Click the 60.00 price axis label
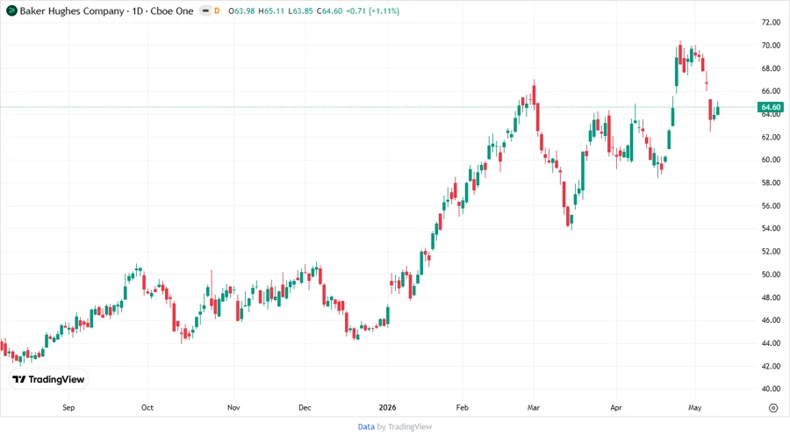 [771, 160]
